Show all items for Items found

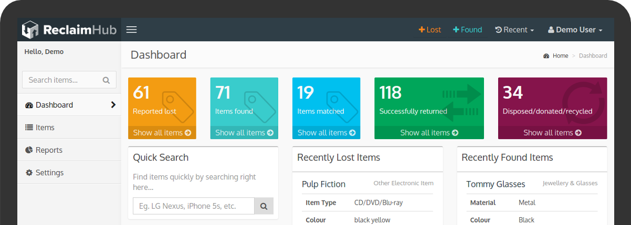point(244,132)
